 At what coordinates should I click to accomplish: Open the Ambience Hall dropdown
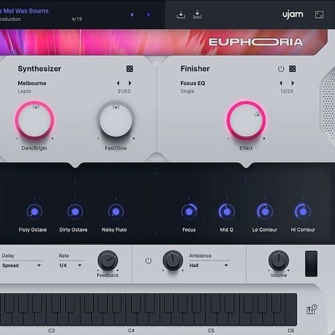tap(209, 265)
